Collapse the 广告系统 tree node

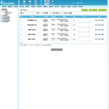pyautogui.click(x=1, y=11)
